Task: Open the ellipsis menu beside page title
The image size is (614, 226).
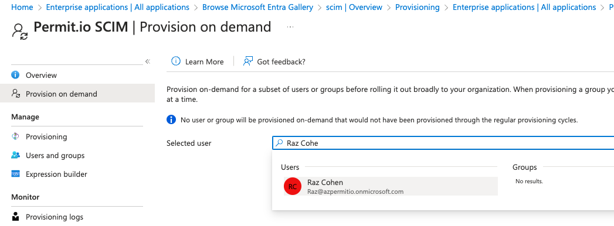Action: (x=290, y=27)
